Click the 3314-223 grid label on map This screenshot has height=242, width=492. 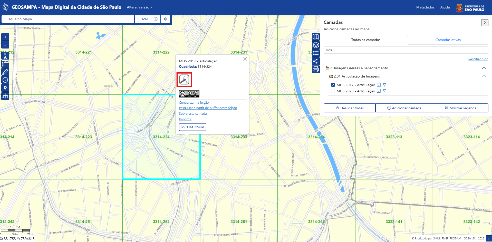pos(84,137)
